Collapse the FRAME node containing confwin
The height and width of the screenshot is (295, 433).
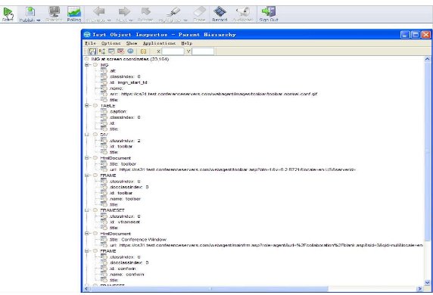[x=87, y=251]
